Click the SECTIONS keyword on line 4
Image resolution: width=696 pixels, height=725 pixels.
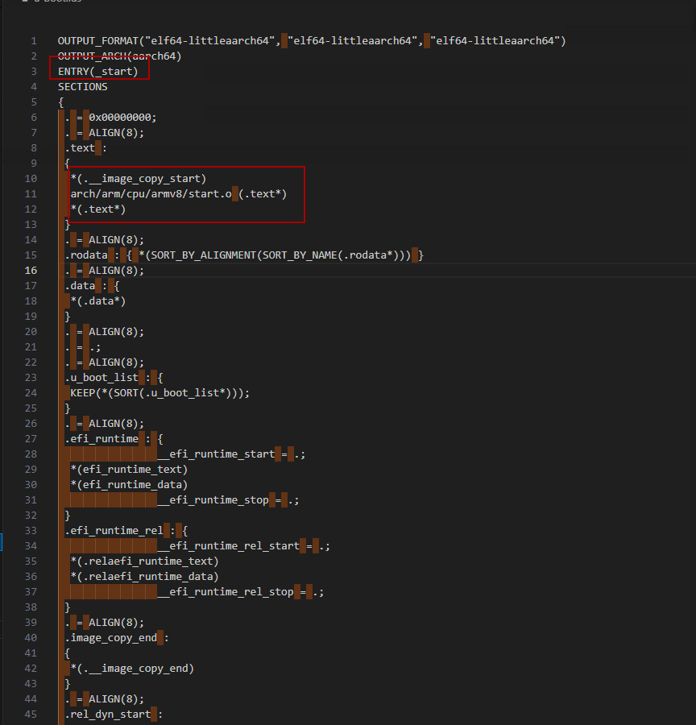[x=82, y=87]
